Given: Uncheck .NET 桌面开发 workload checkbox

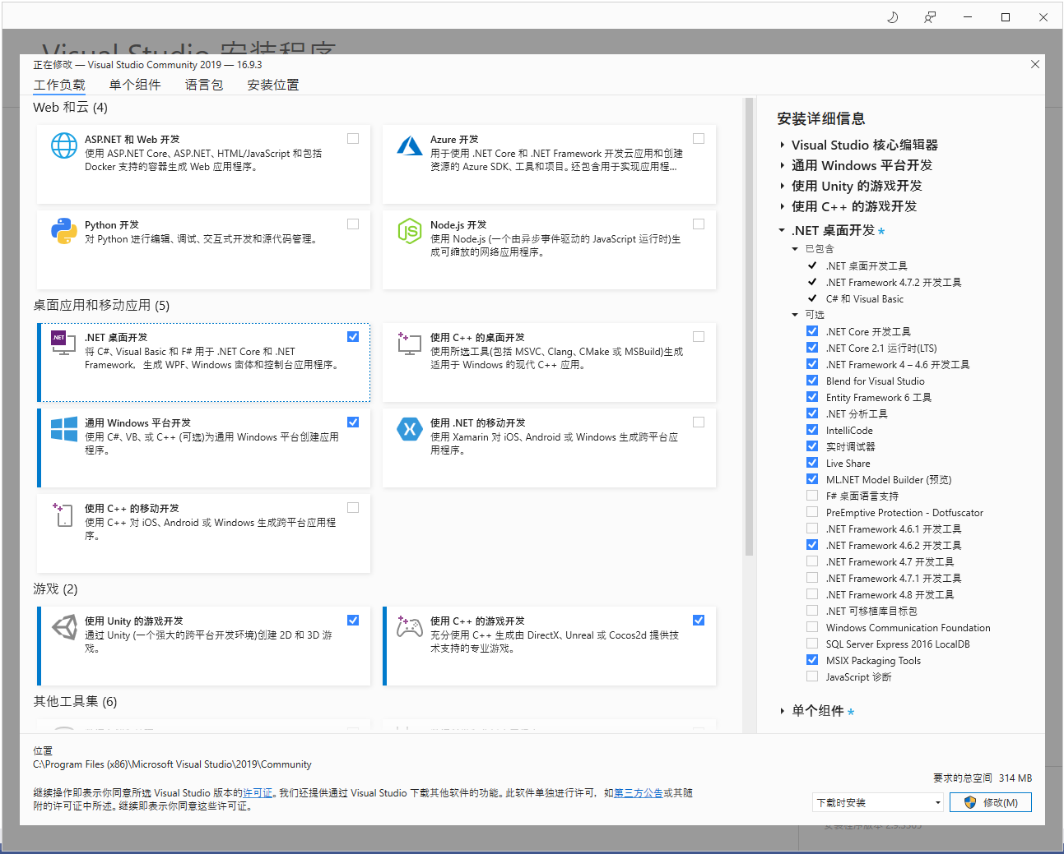Looking at the screenshot, I should (x=353, y=337).
